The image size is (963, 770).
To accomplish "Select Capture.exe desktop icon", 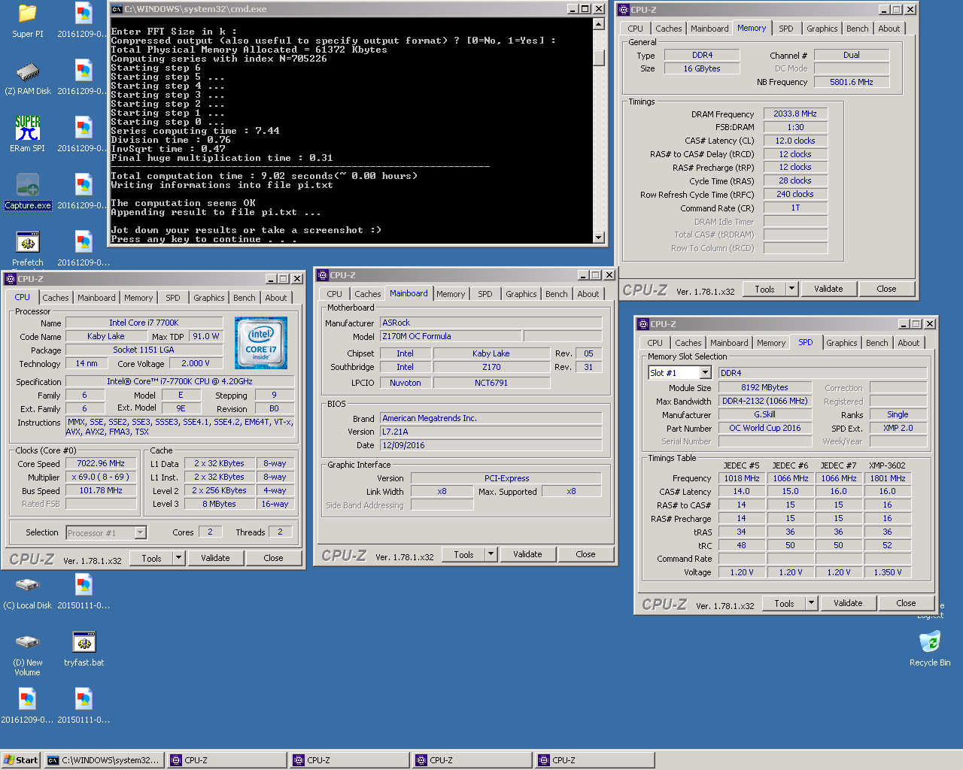I will click(28, 186).
